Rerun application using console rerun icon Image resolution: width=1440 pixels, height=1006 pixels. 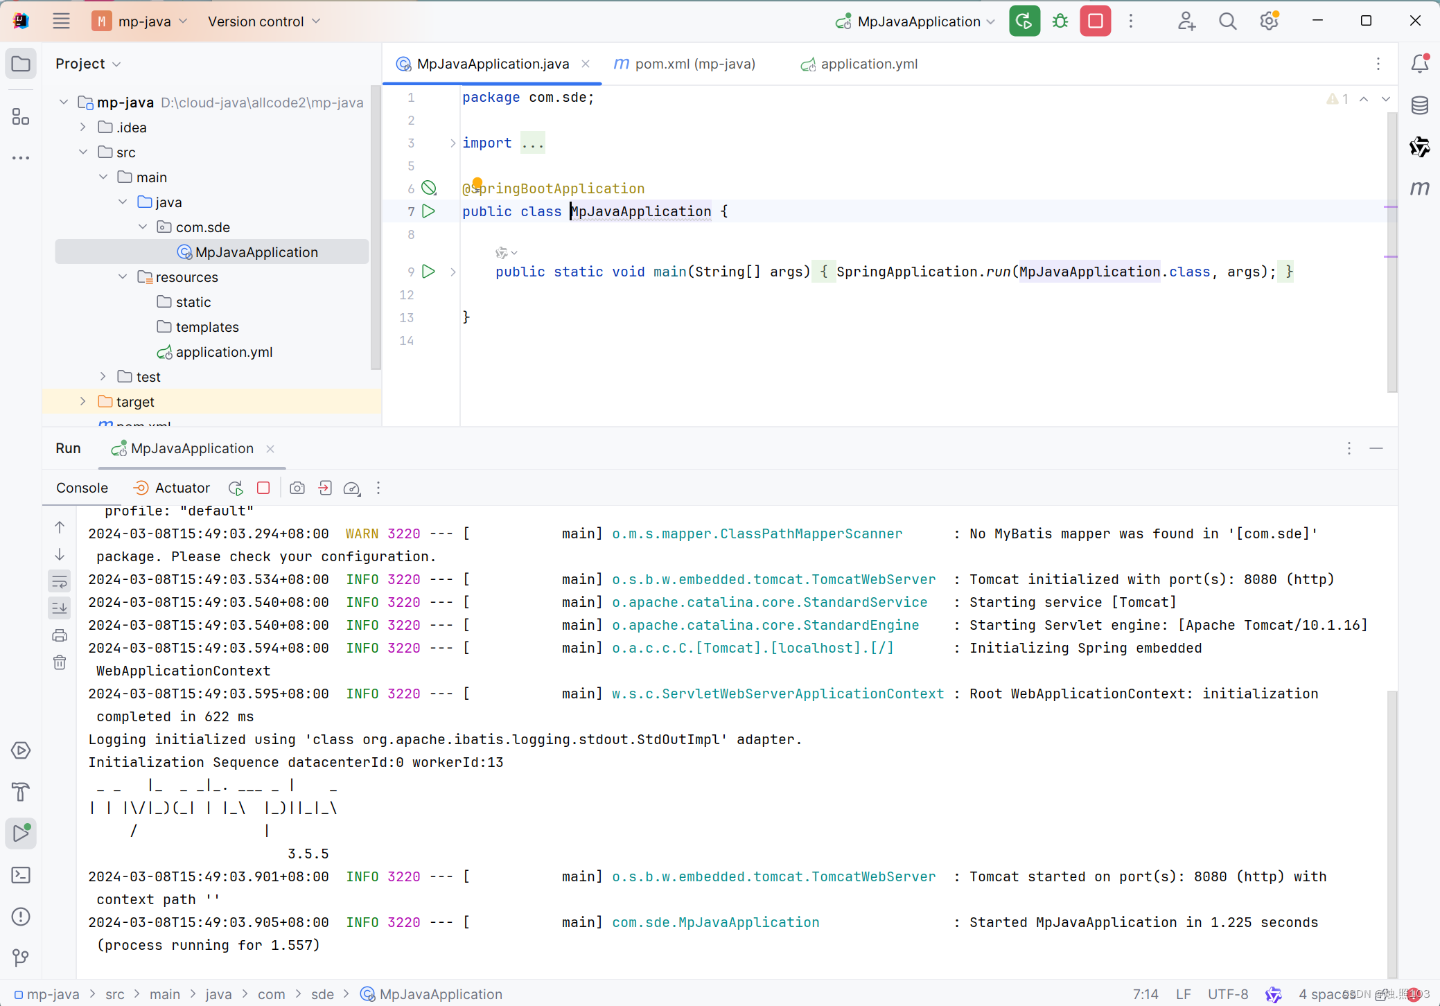click(236, 488)
